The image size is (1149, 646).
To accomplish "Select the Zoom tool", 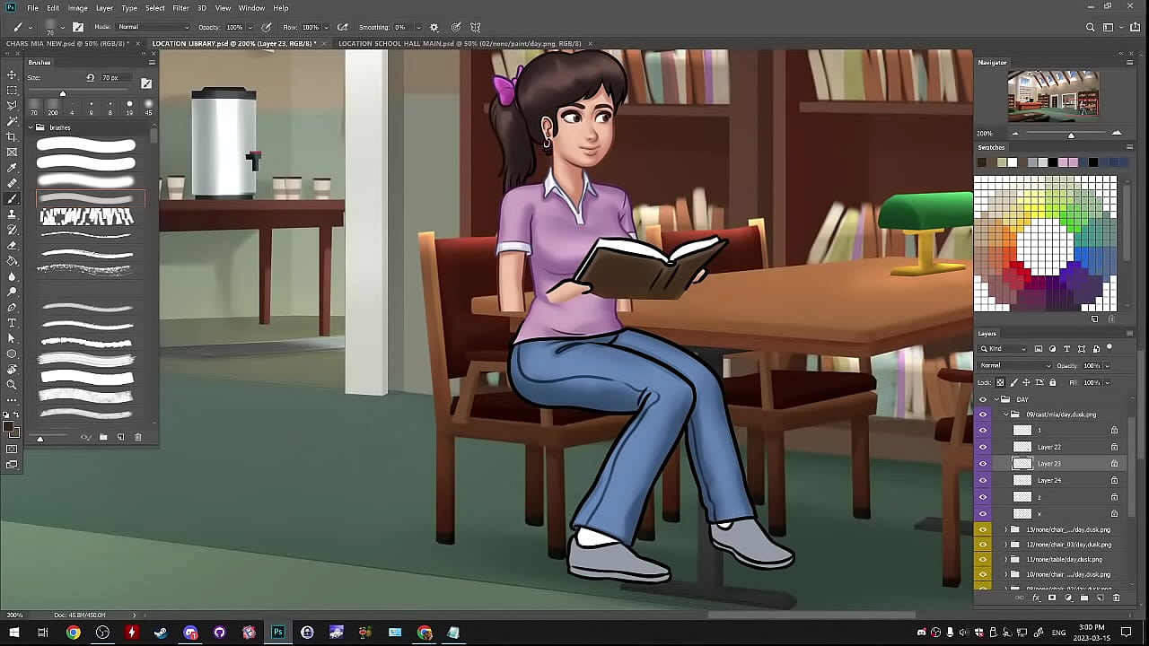I will pos(12,384).
